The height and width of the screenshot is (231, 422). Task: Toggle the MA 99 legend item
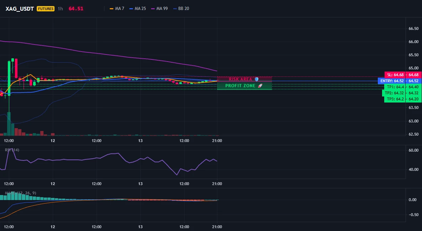(159, 9)
